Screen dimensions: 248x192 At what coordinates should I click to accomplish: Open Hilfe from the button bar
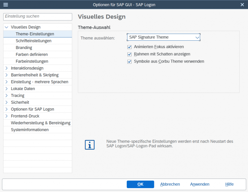[x=229, y=184]
